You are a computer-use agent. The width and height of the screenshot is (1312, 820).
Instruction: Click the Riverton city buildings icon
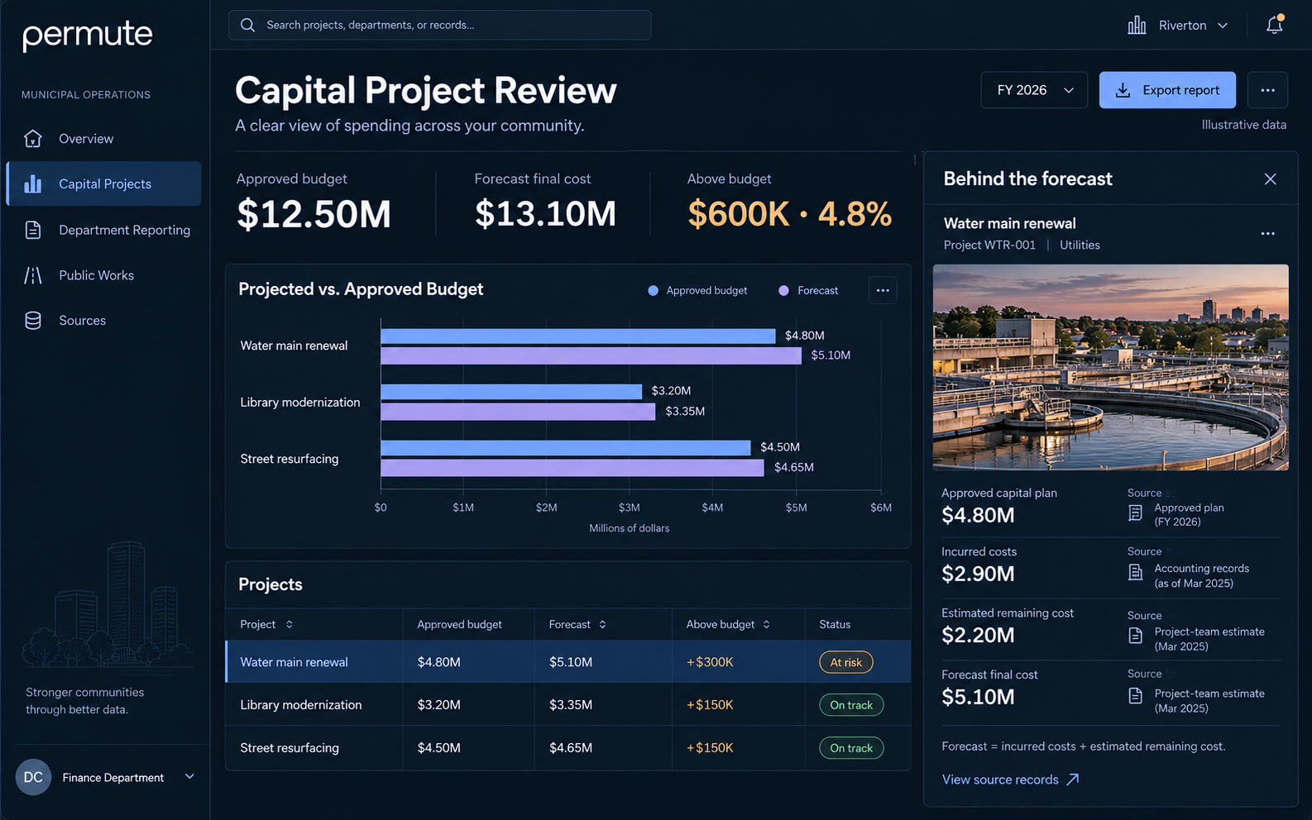click(x=1137, y=25)
